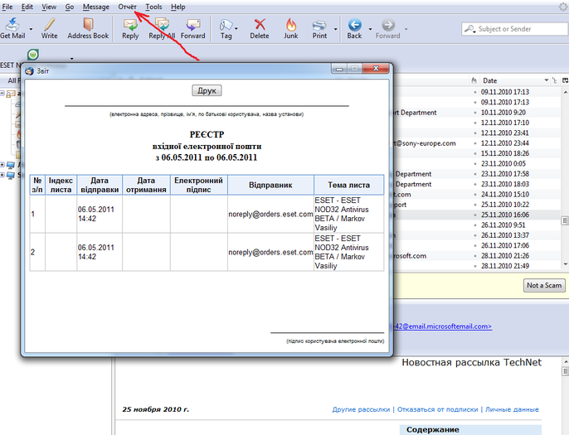Click the Get Mail toolbar icon
This screenshot has width=569, height=435.
tap(12, 25)
